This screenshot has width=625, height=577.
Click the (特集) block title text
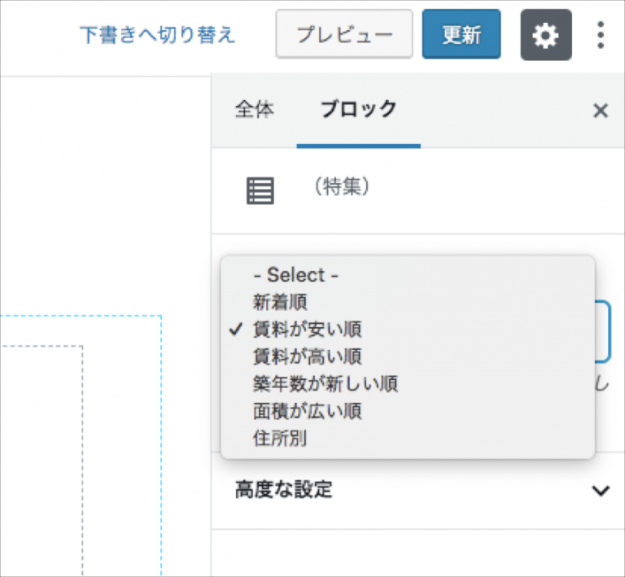click(342, 186)
